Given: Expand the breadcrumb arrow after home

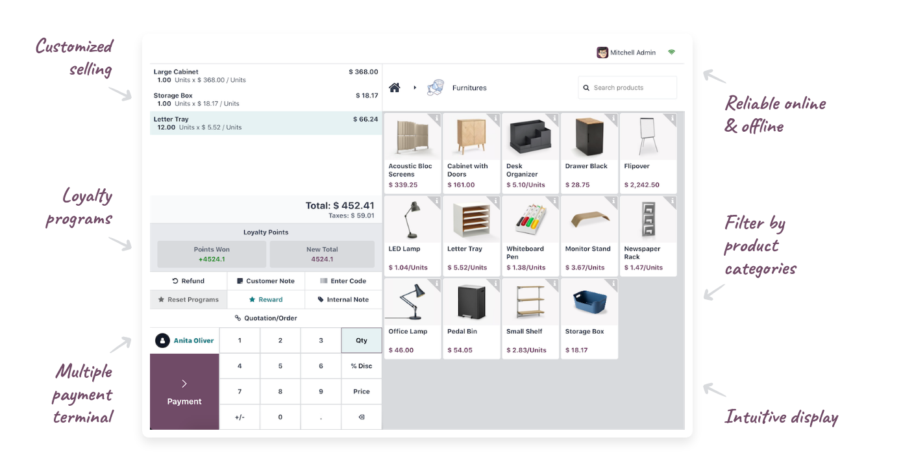Looking at the screenshot, I should [x=414, y=88].
